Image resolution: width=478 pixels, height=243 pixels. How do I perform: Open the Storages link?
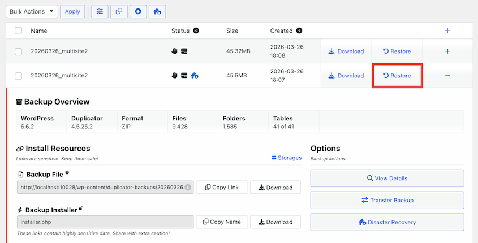[x=286, y=158]
